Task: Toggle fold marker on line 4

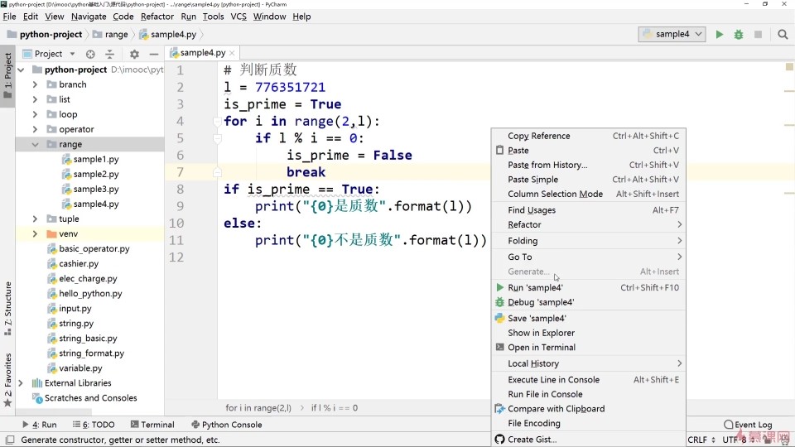Action: 217,122
